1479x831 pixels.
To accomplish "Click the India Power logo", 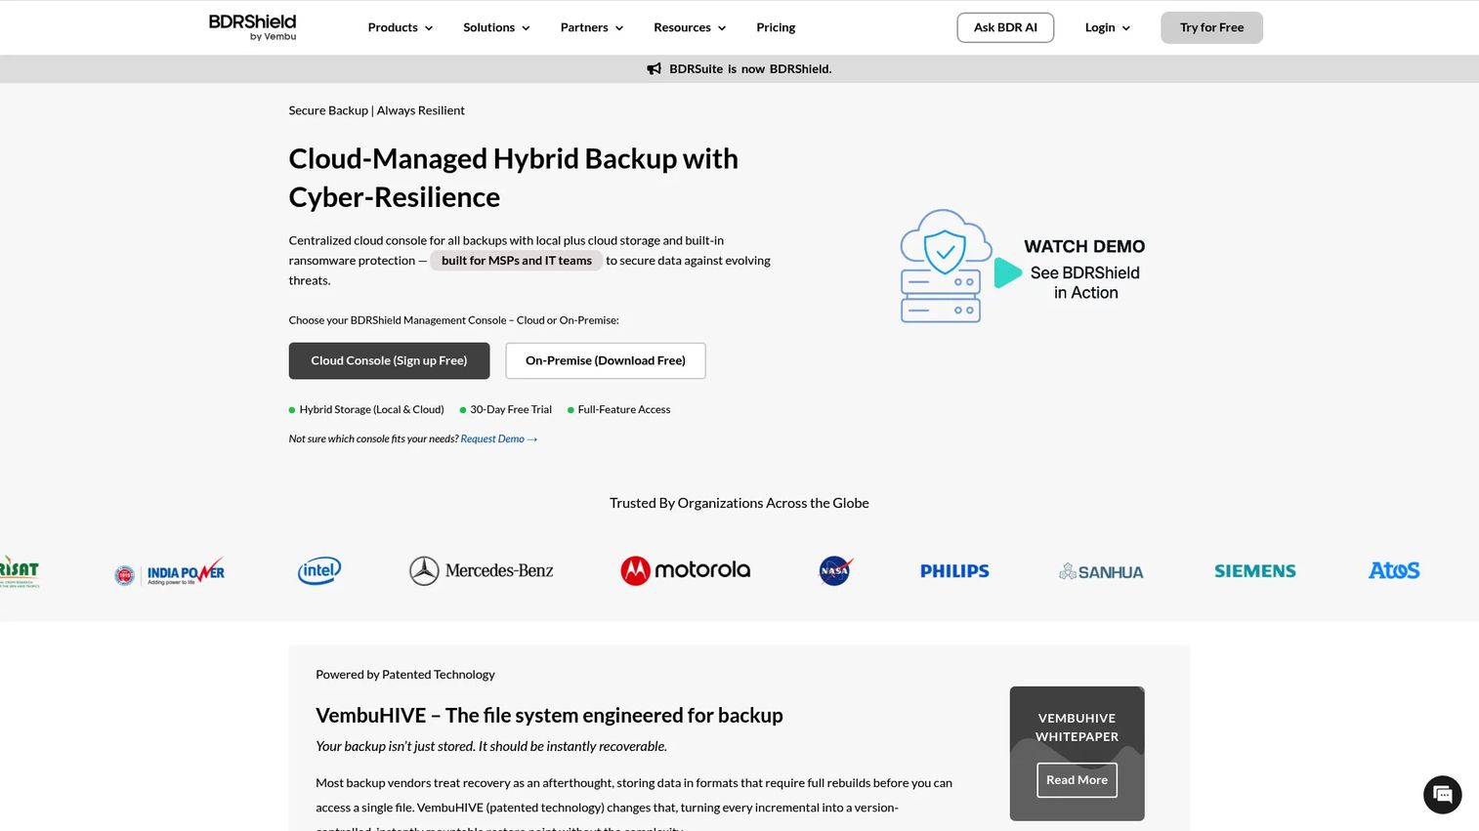I will [x=170, y=572].
